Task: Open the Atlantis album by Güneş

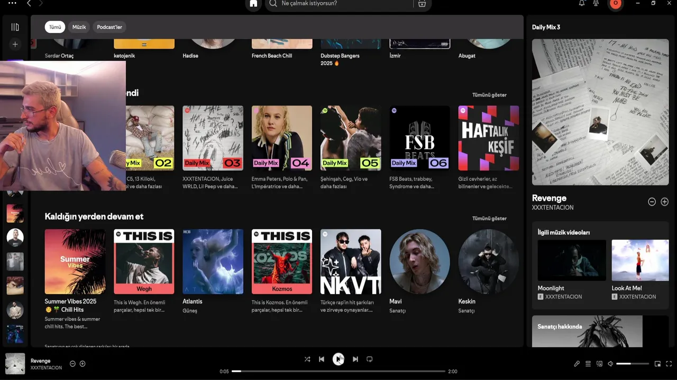Action: pyautogui.click(x=213, y=262)
